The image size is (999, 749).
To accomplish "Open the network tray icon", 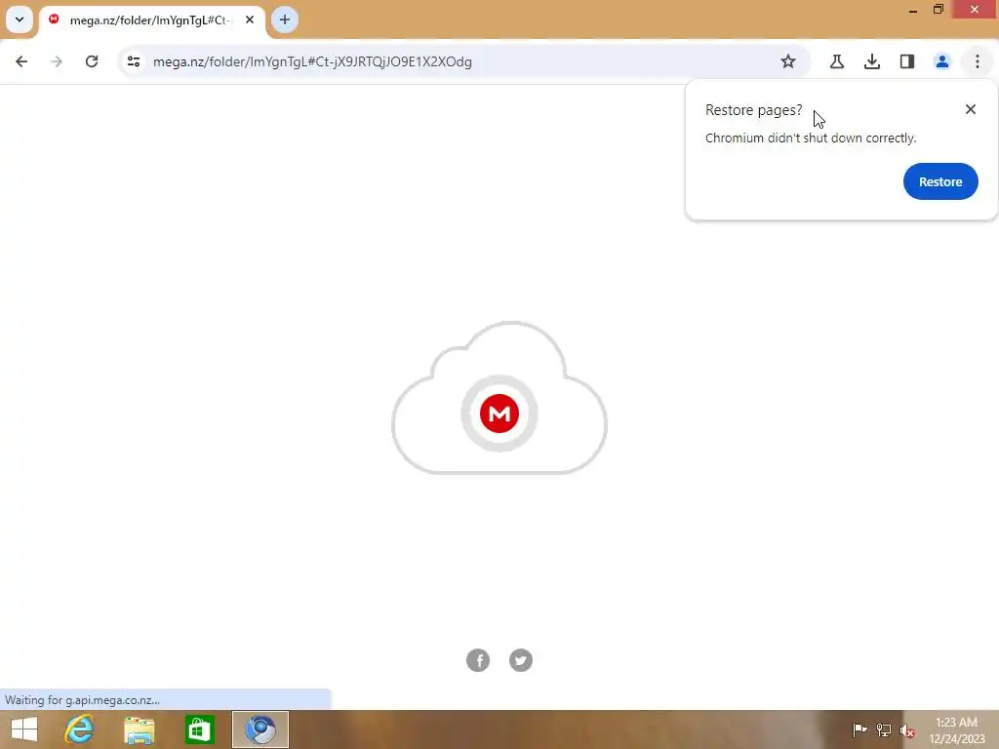I will [x=884, y=729].
